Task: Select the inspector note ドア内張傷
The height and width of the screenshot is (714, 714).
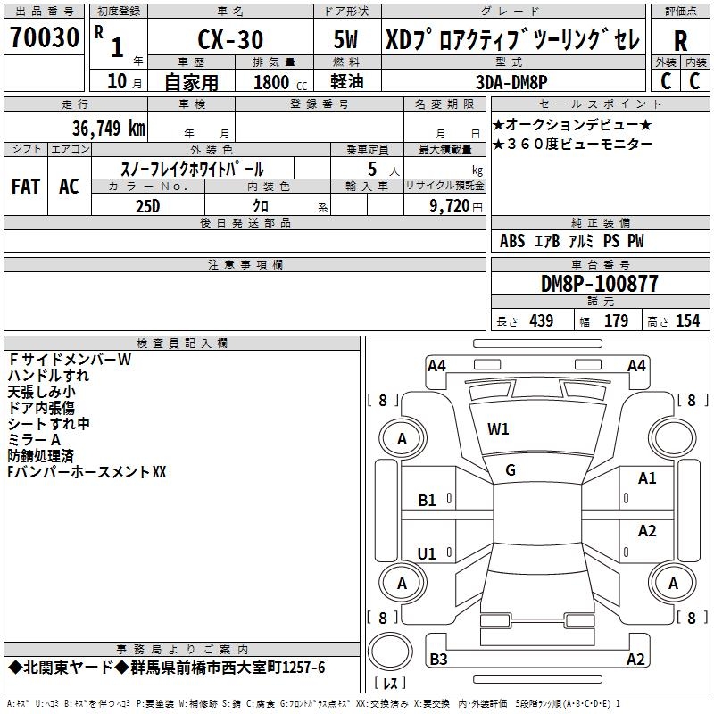Action: pyautogui.click(x=41, y=408)
